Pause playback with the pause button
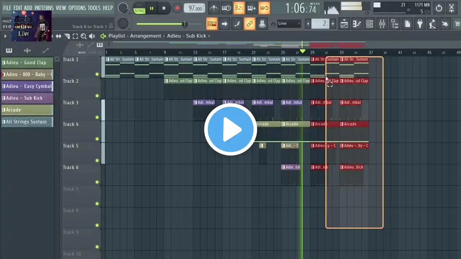The width and height of the screenshot is (461, 259). coord(152,8)
